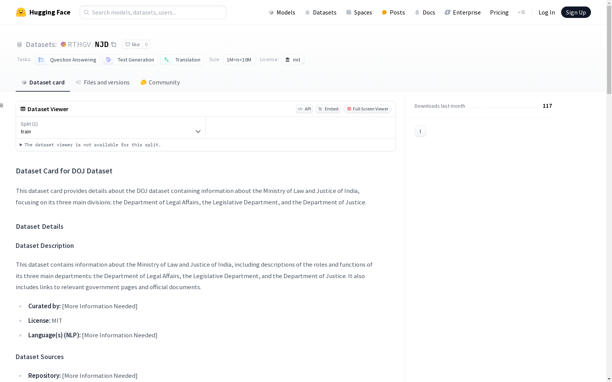The height and width of the screenshot is (382, 612).
Task: Copy dataset name with the copy icon
Action: pos(114,44)
